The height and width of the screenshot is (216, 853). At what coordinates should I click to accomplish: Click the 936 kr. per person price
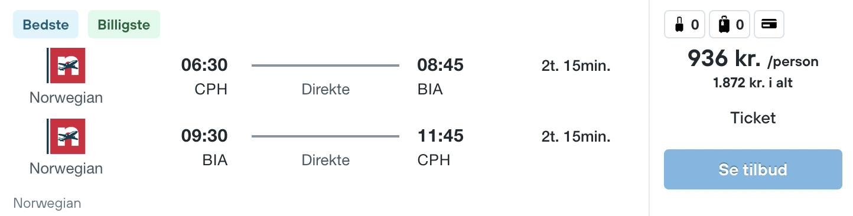753,59
